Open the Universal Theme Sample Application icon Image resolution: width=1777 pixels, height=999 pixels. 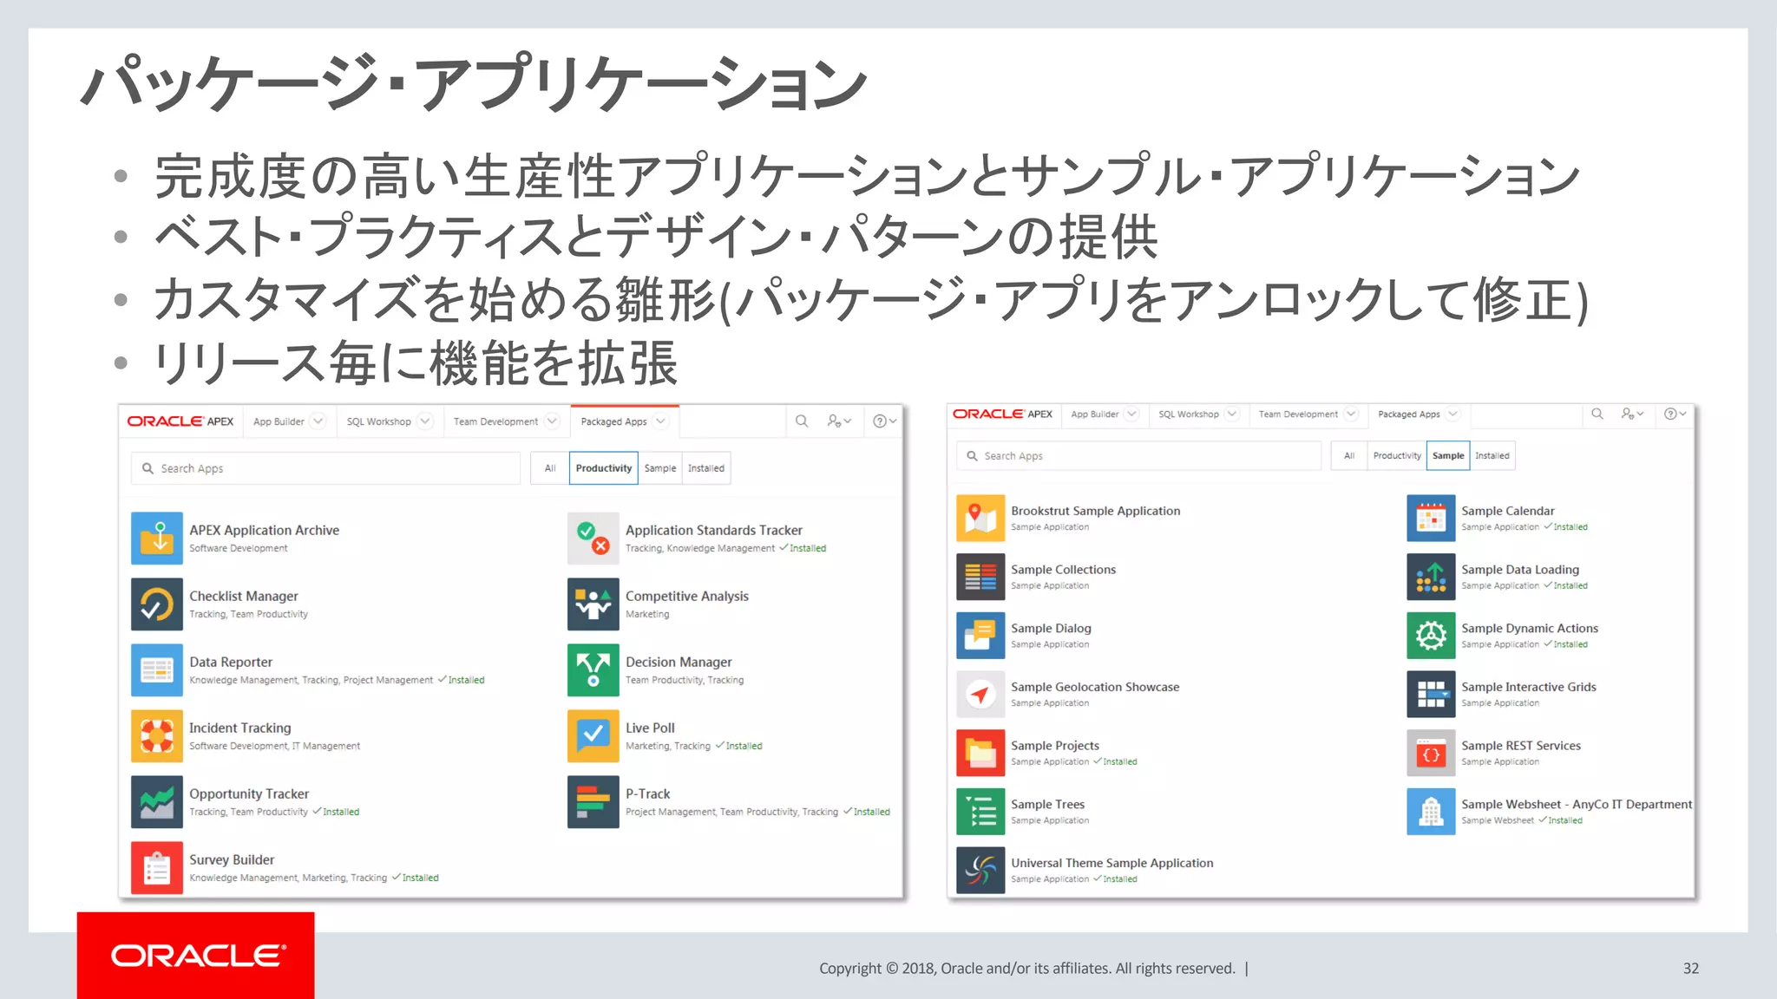pos(980,870)
